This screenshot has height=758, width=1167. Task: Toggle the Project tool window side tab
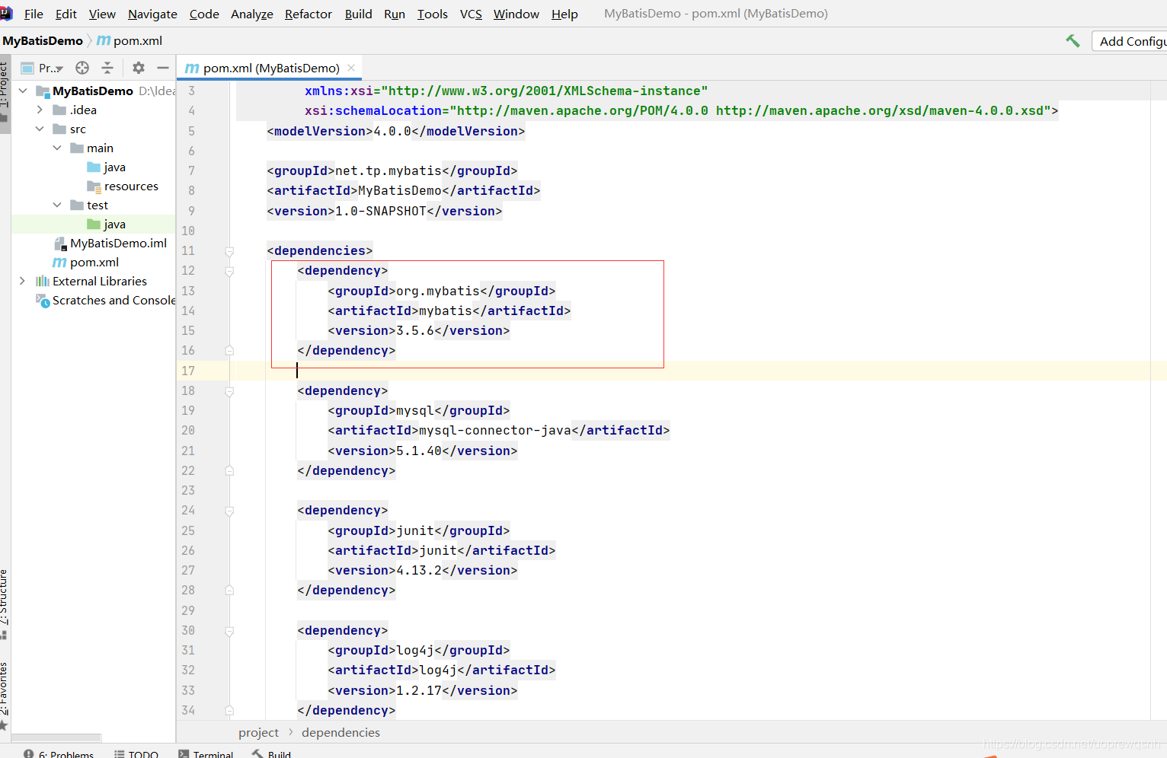pyautogui.click(x=5, y=93)
